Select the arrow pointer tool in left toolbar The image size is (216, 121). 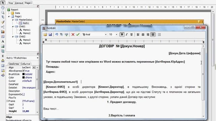(3, 3)
